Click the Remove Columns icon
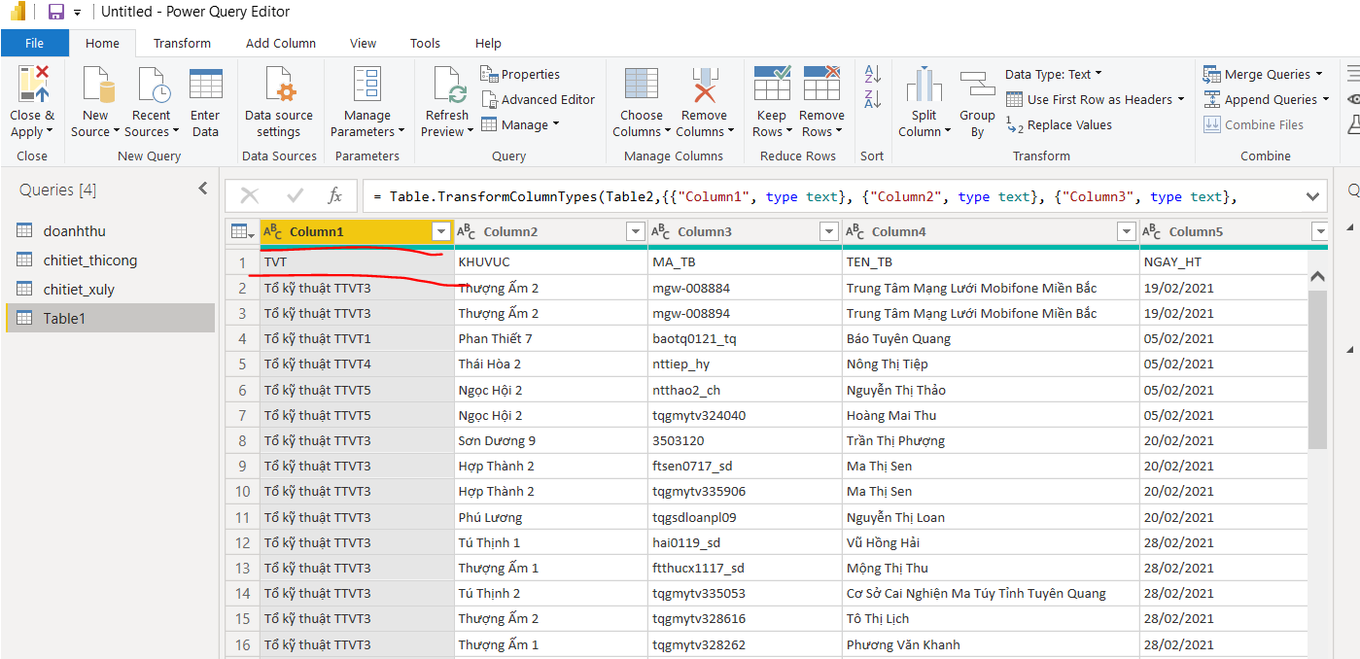The width and height of the screenshot is (1360, 659). point(704,86)
